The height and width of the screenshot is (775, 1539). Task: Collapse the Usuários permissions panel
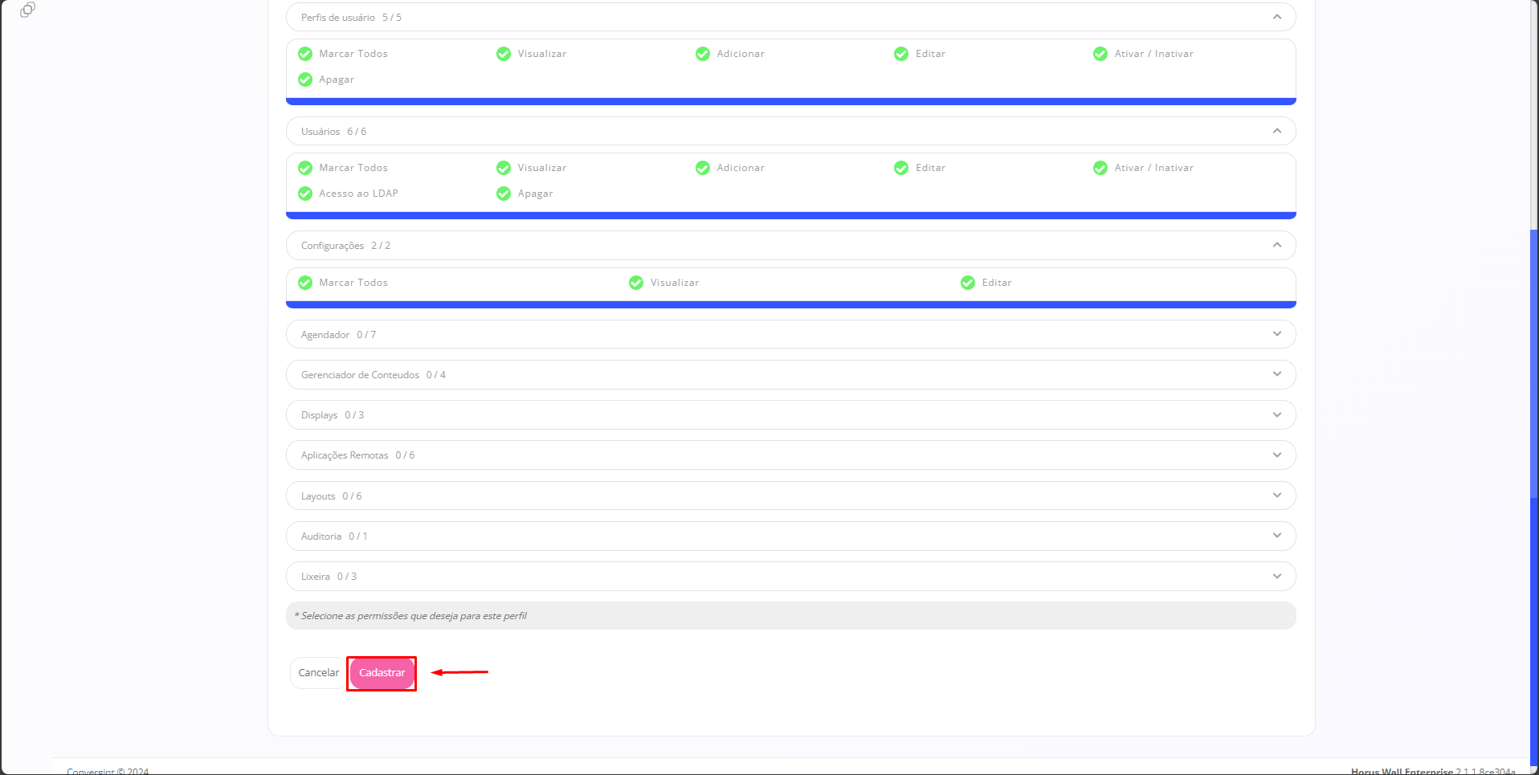(1276, 131)
